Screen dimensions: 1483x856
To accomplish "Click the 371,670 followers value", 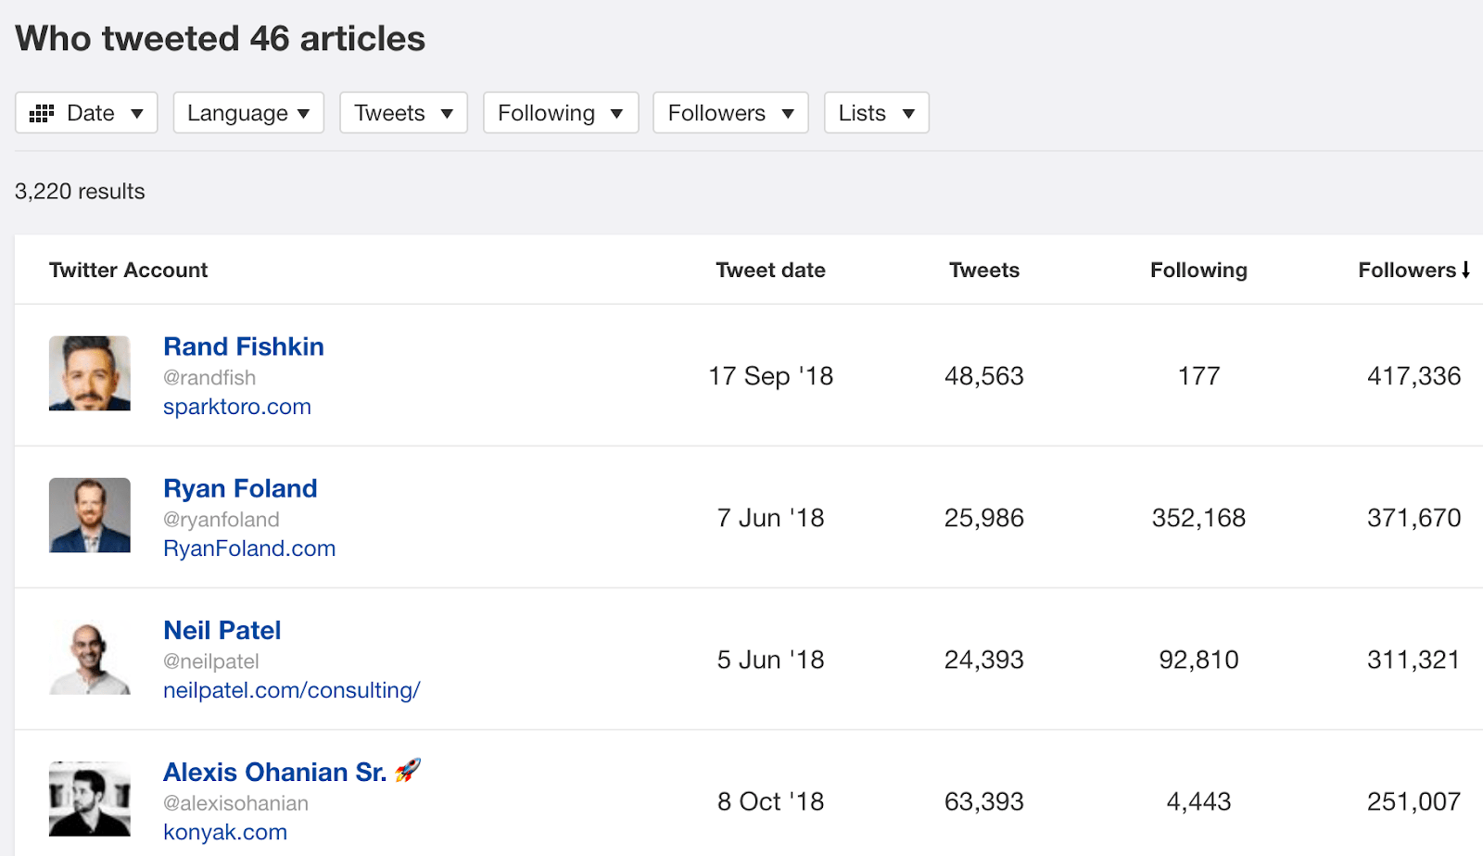I will 1414,518.
